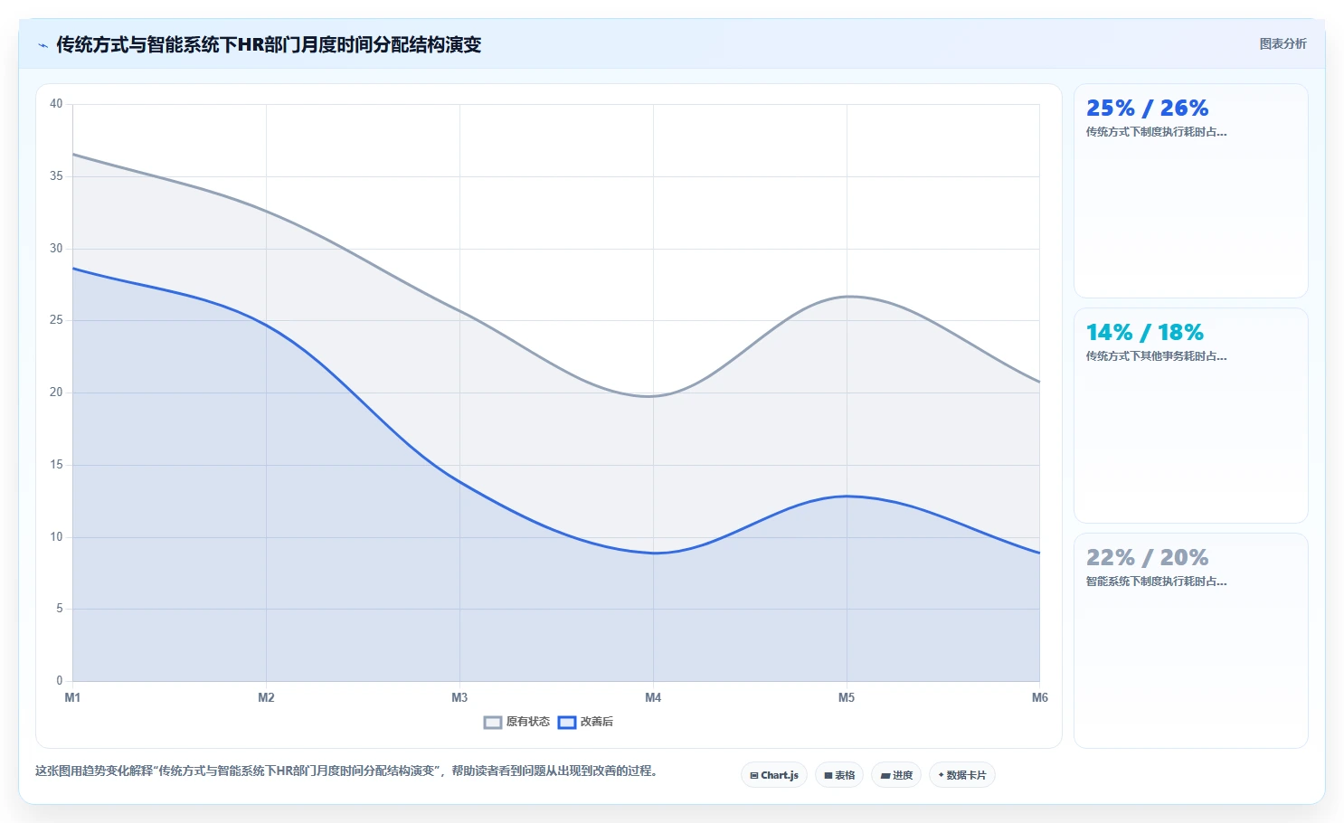Image resolution: width=1344 pixels, height=823 pixels.
Task: Click the blue 改善后 legend swatch
Action: click(567, 722)
